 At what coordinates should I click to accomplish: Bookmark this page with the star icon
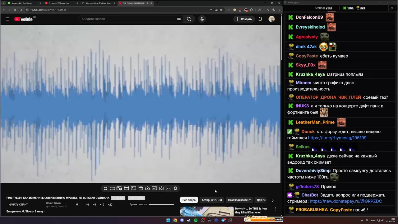[221, 10]
